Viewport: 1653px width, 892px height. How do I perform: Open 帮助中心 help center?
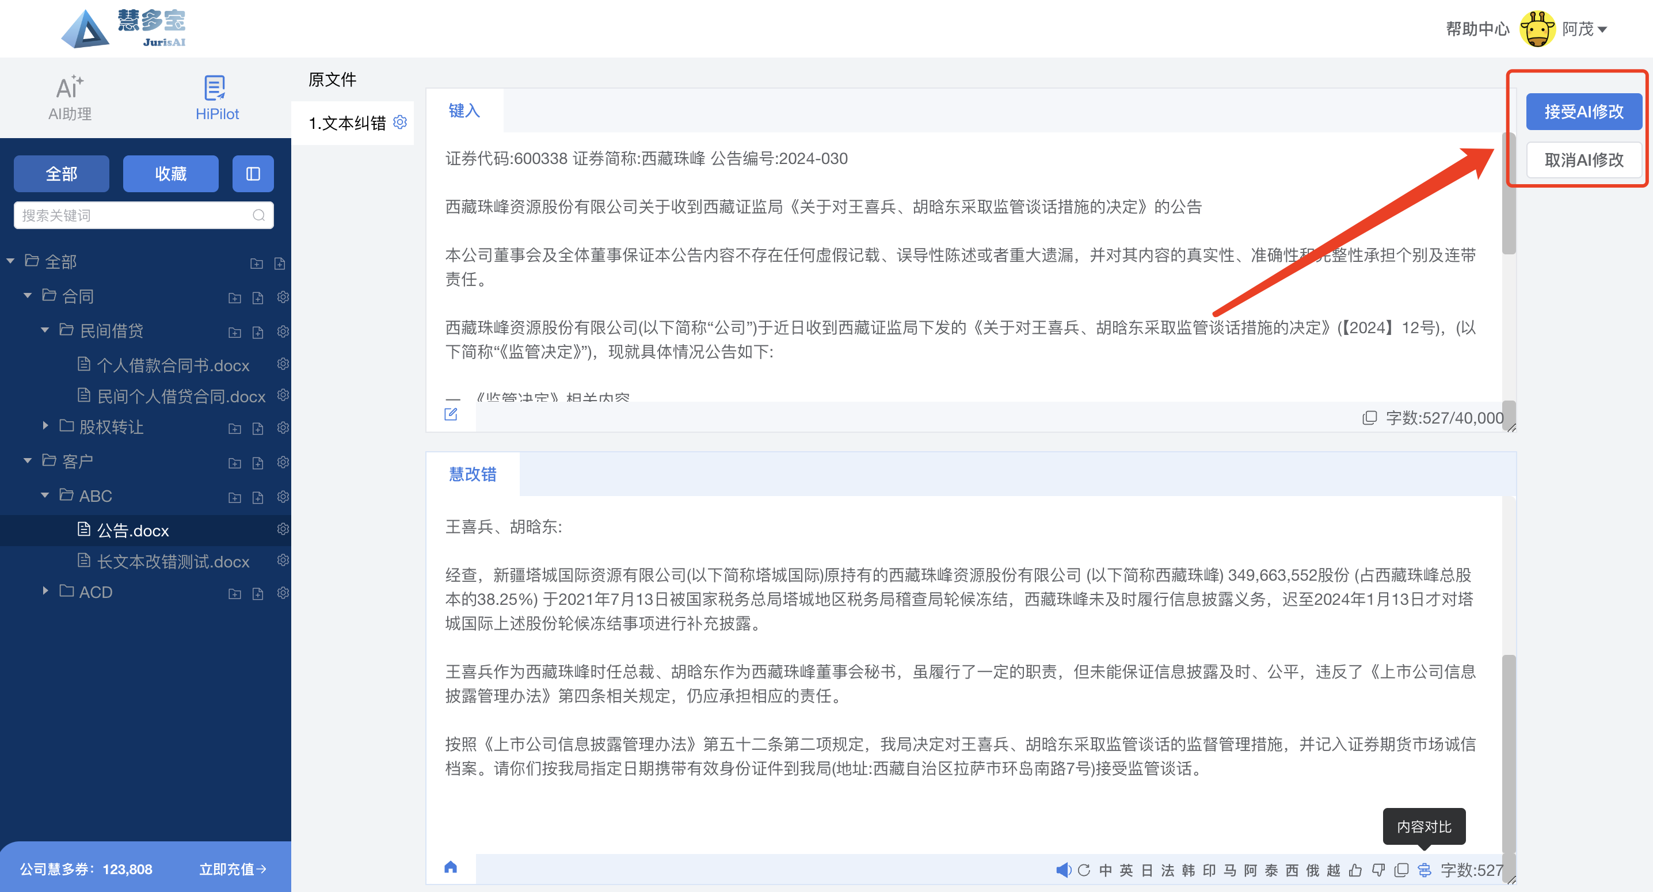[1477, 29]
